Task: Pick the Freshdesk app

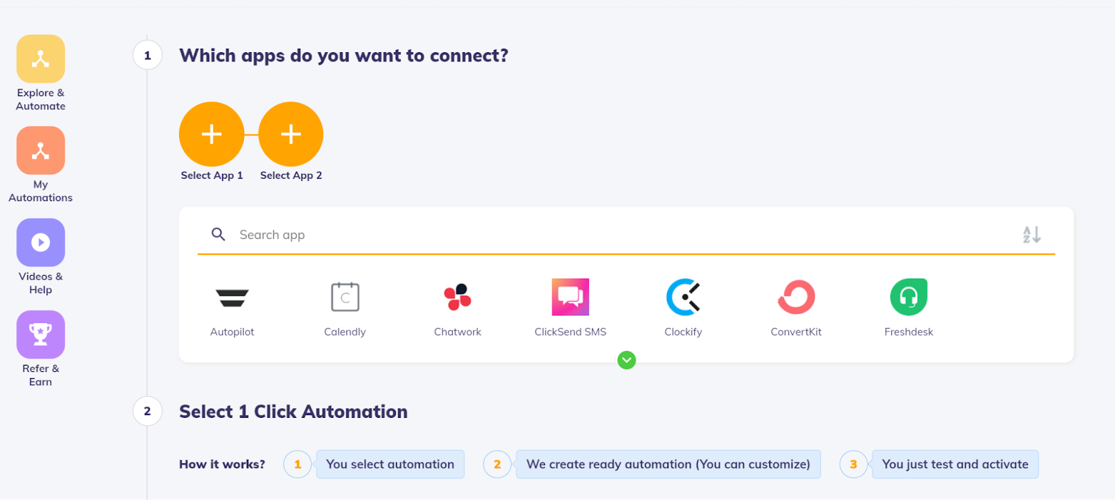Action: point(909,298)
